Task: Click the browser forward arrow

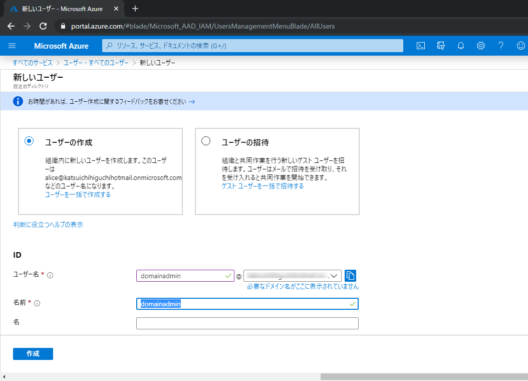Action: point(27,26)
